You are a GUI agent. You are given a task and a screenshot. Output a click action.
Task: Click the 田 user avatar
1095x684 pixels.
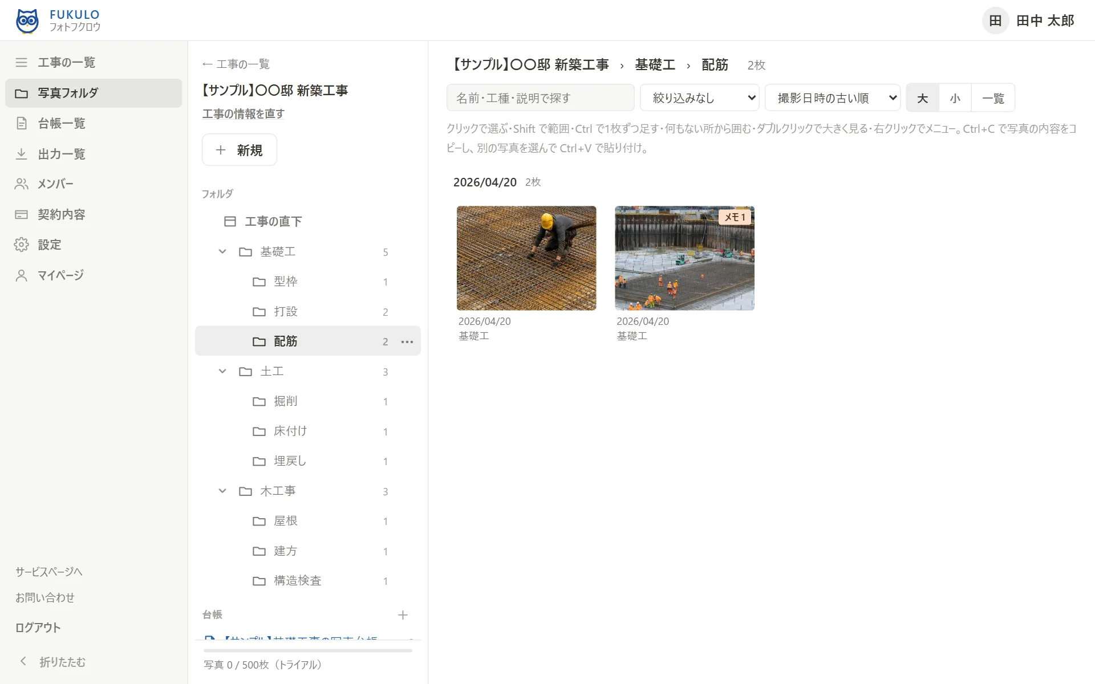coord(995,21)
